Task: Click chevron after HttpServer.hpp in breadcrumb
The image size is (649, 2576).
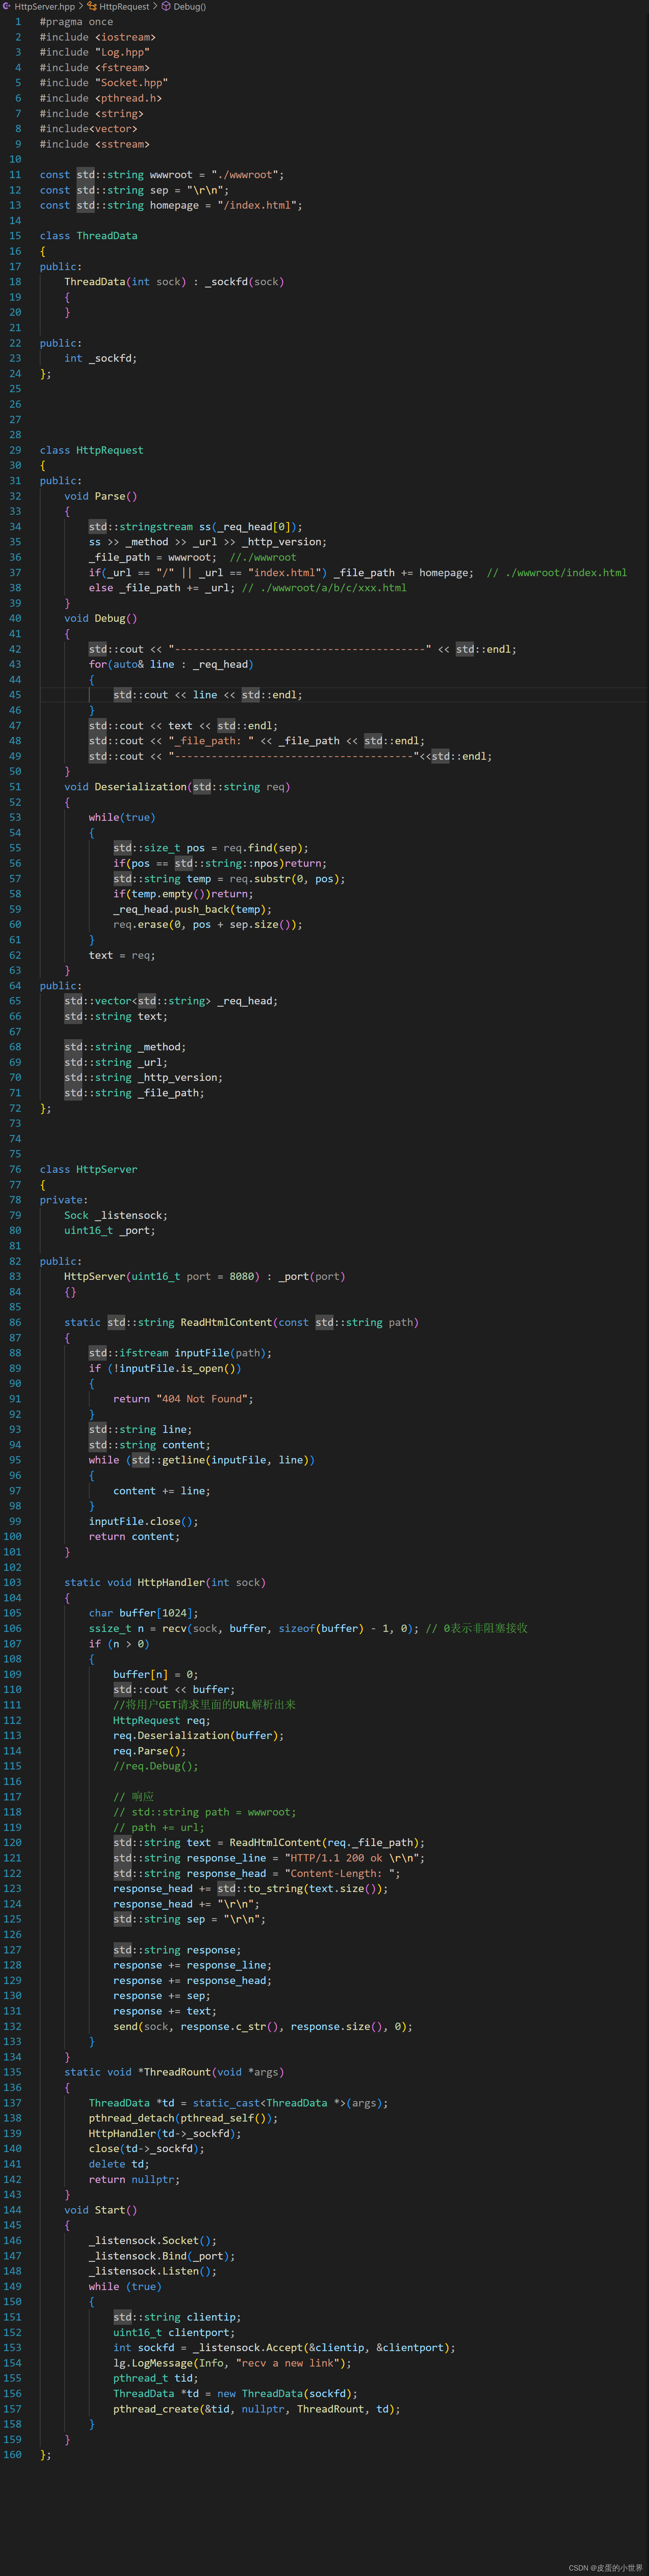Action: [81, 6]
